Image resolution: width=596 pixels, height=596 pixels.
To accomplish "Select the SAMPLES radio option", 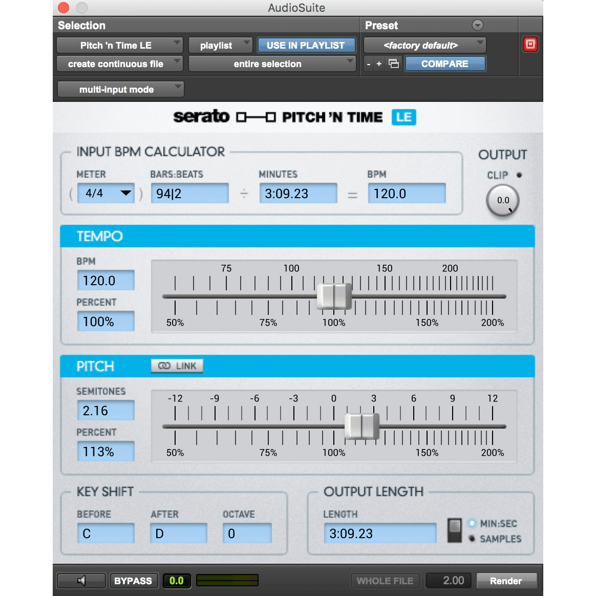I will [x=472, y=539].
